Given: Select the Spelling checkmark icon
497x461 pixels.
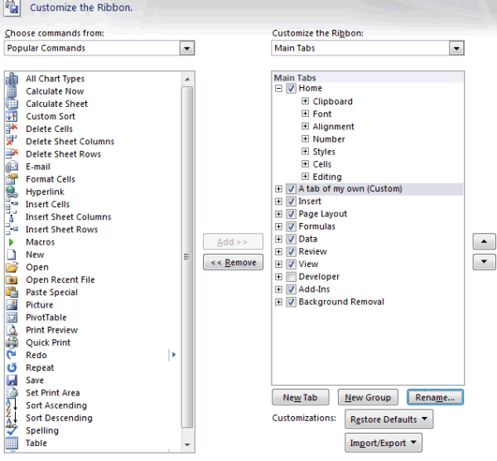Looking at the screenshot, I should click(x=12, y=430).
